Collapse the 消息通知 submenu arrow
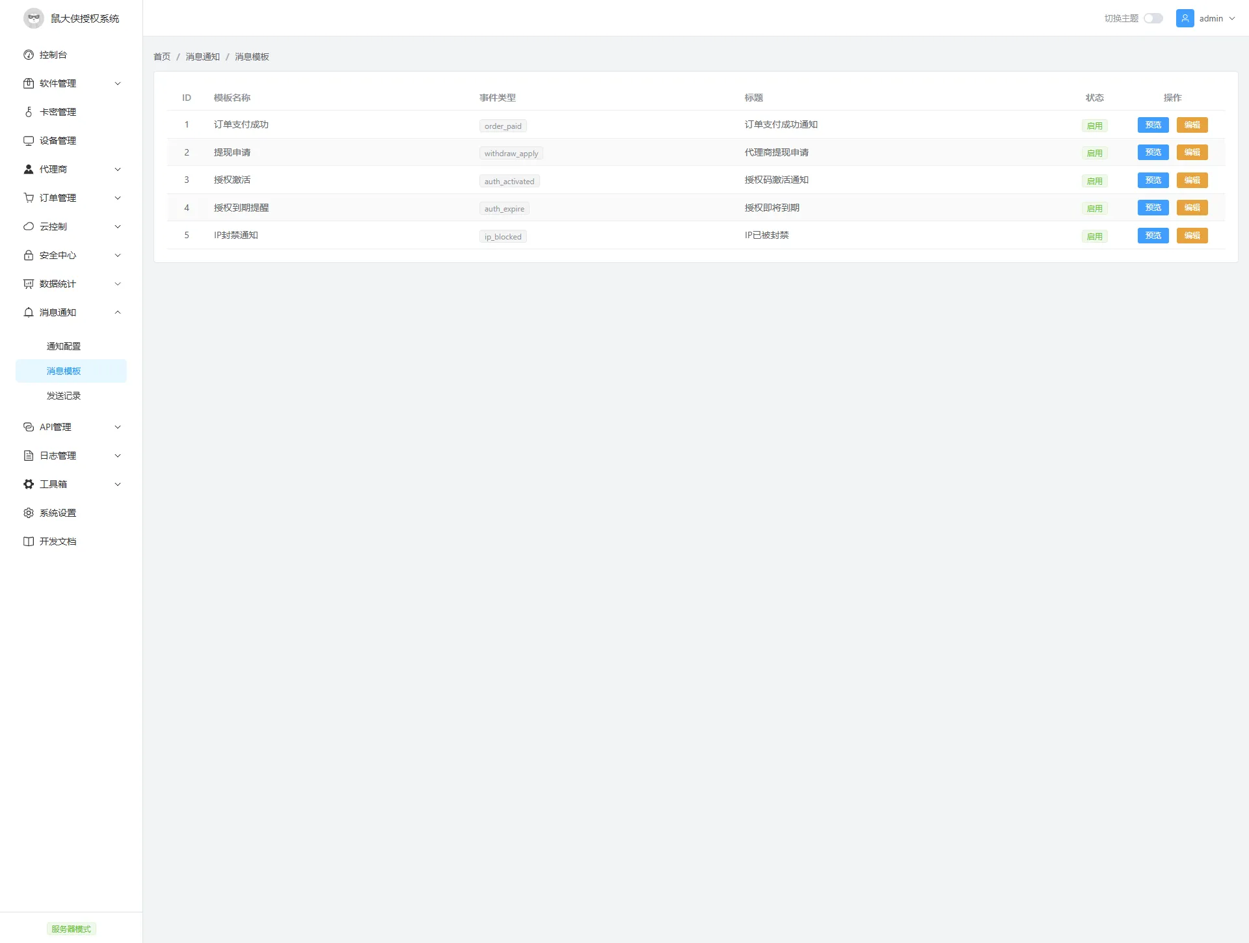The height and width of the screenshot is (943, 1249). 118,312
